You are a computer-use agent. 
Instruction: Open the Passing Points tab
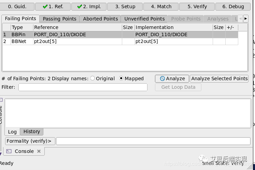(59, 19)
